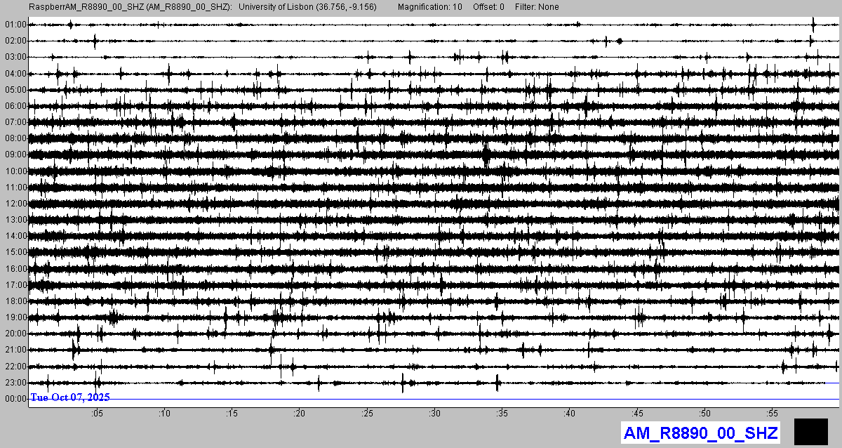Click the Magnification: 10 text in the header
Screen dimensions: 842x448
coord(429,7)
